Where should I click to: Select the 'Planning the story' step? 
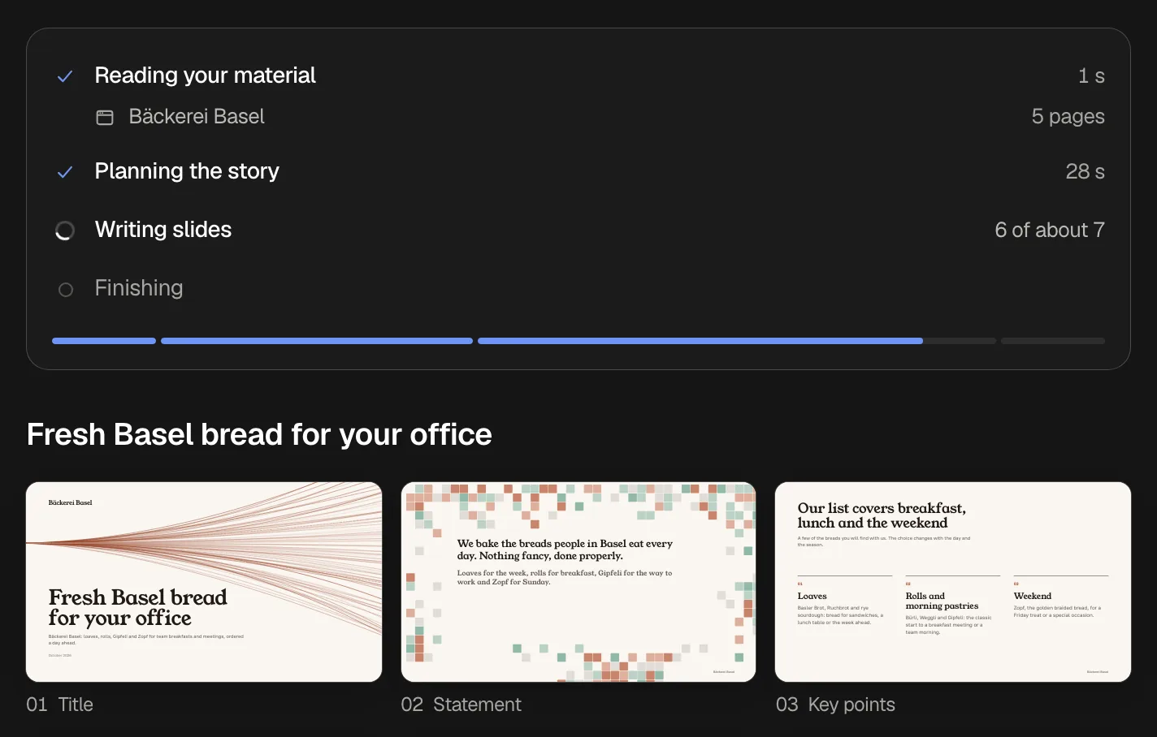click(x=187, y=171)
